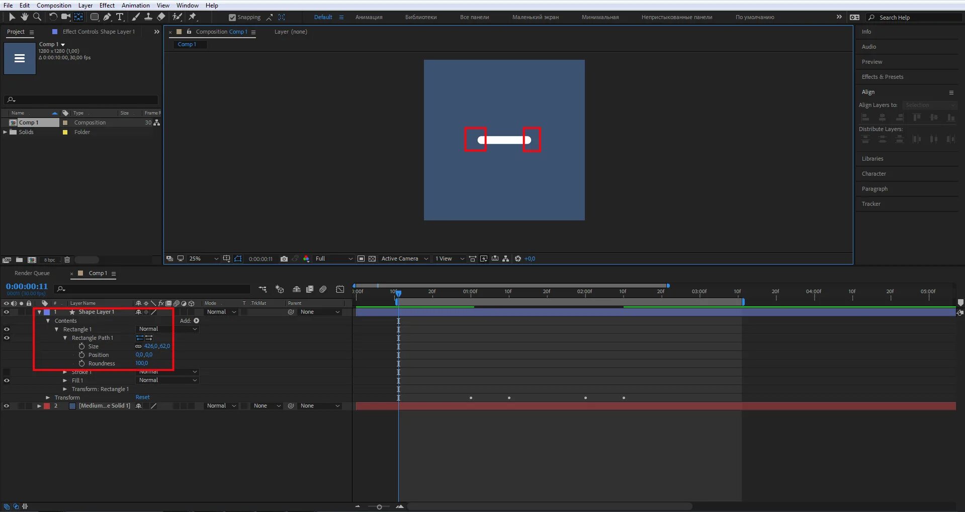Open the Window menu

pyautogui.click(x=188, y=6)
